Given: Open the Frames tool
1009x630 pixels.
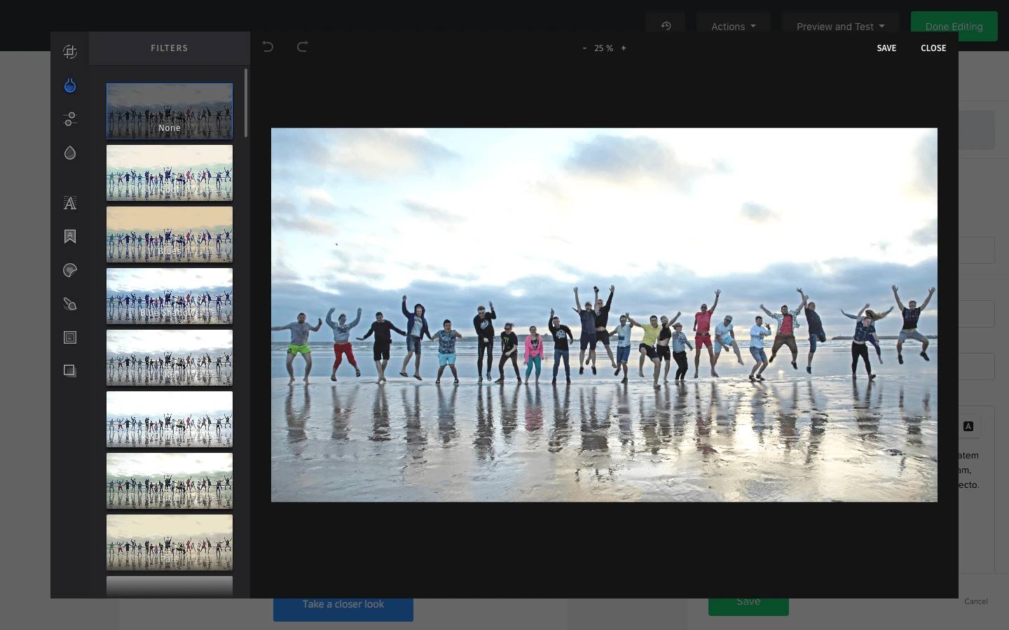Looking at the screenshot, I should click(x=69, y=337).
